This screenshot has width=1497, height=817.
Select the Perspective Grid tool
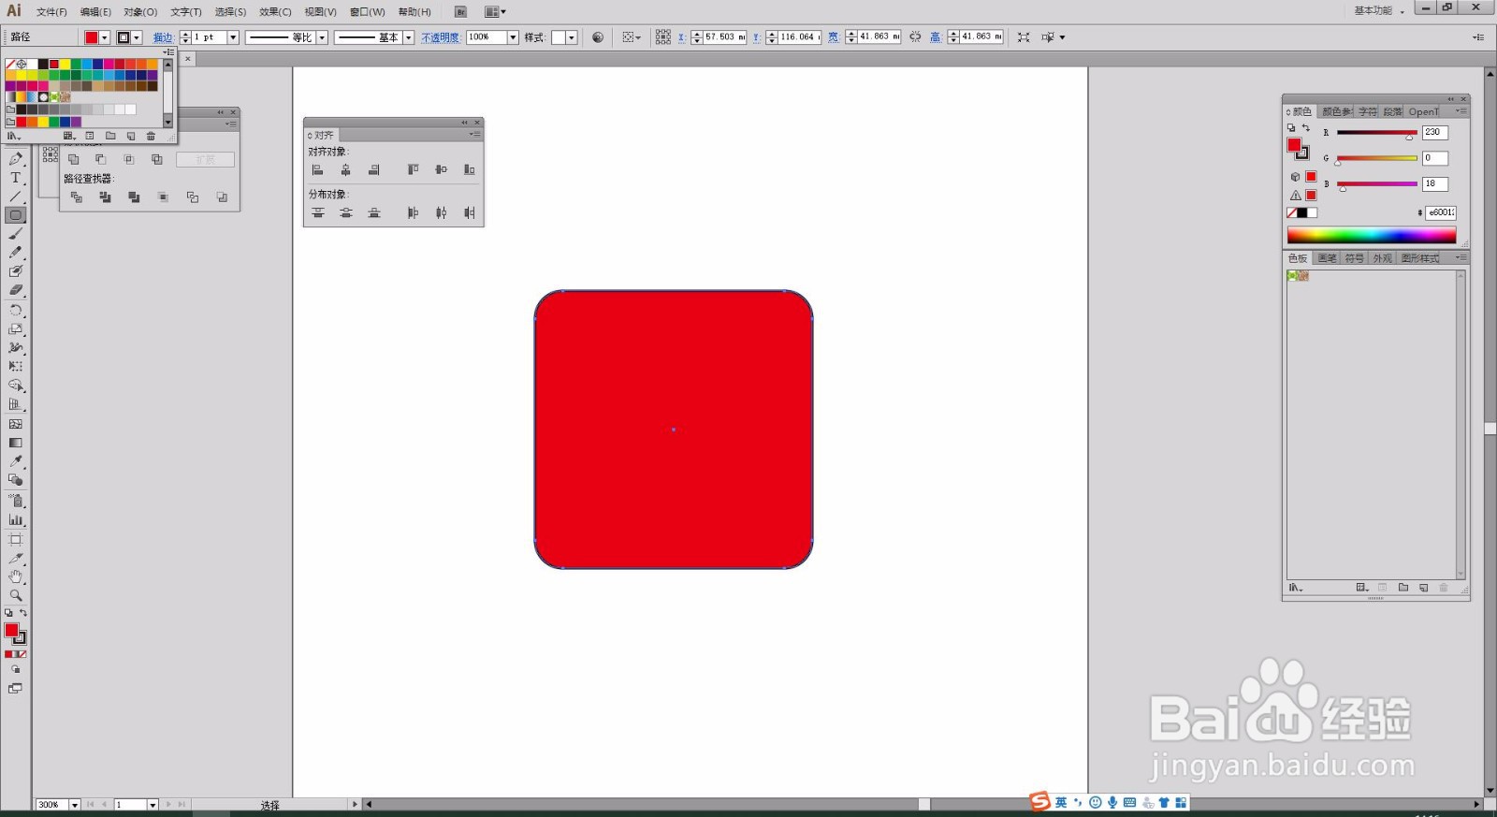[x=16, y=404]
